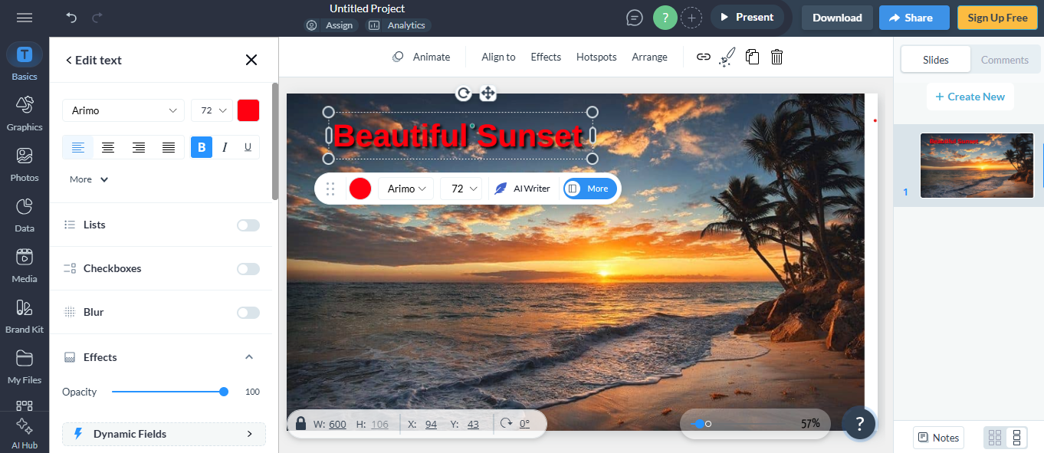Viewport: 1044px width, 453px height.
Task: Open the Media panel
Action: pos(24,265)
